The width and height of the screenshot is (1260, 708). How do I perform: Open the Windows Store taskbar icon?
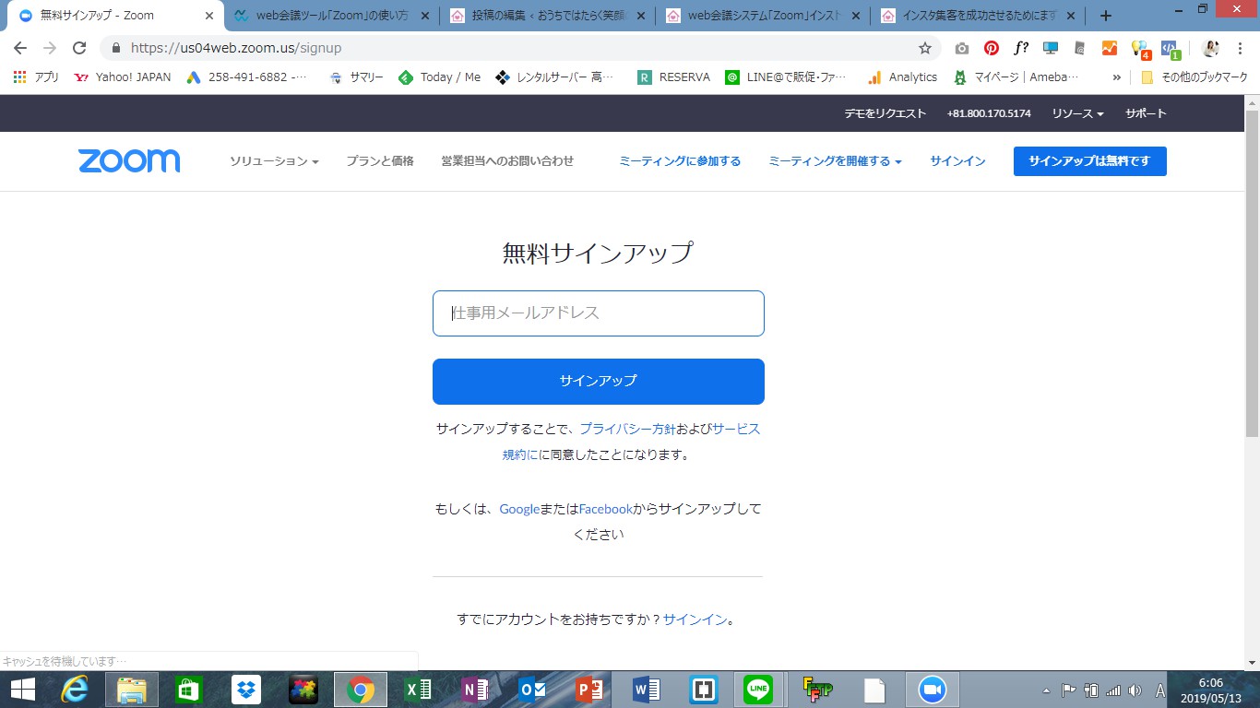click(189, 690)
